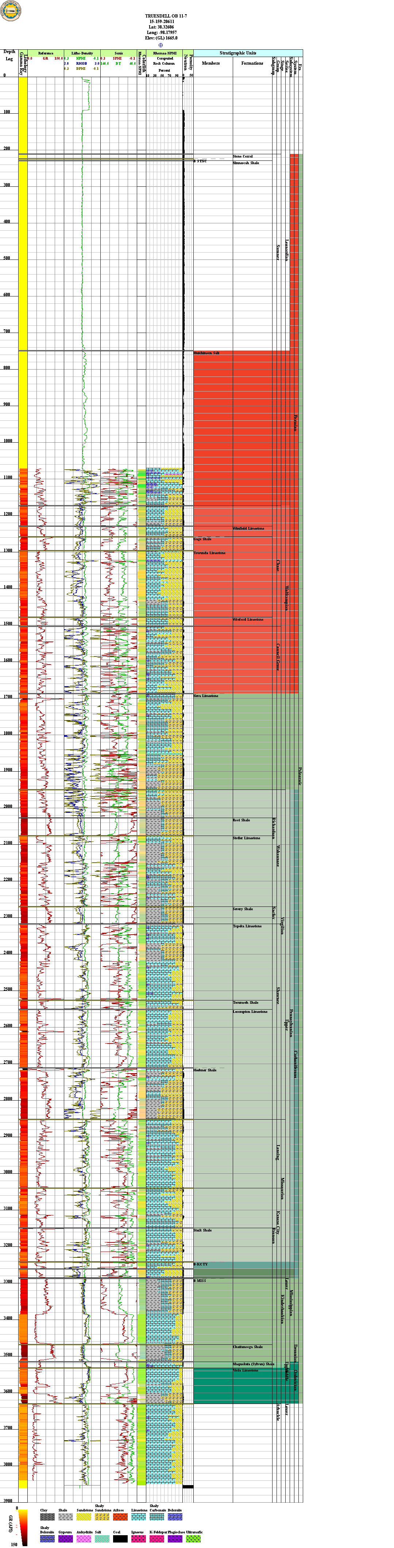Pick the Coal legend swatch

[120, 1539]
